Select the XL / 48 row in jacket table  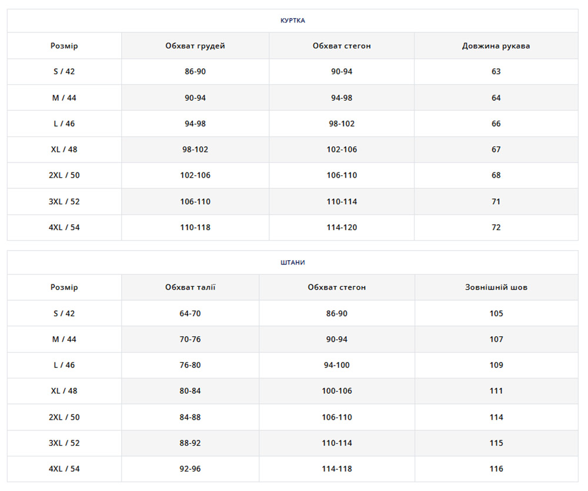(64, 150)
